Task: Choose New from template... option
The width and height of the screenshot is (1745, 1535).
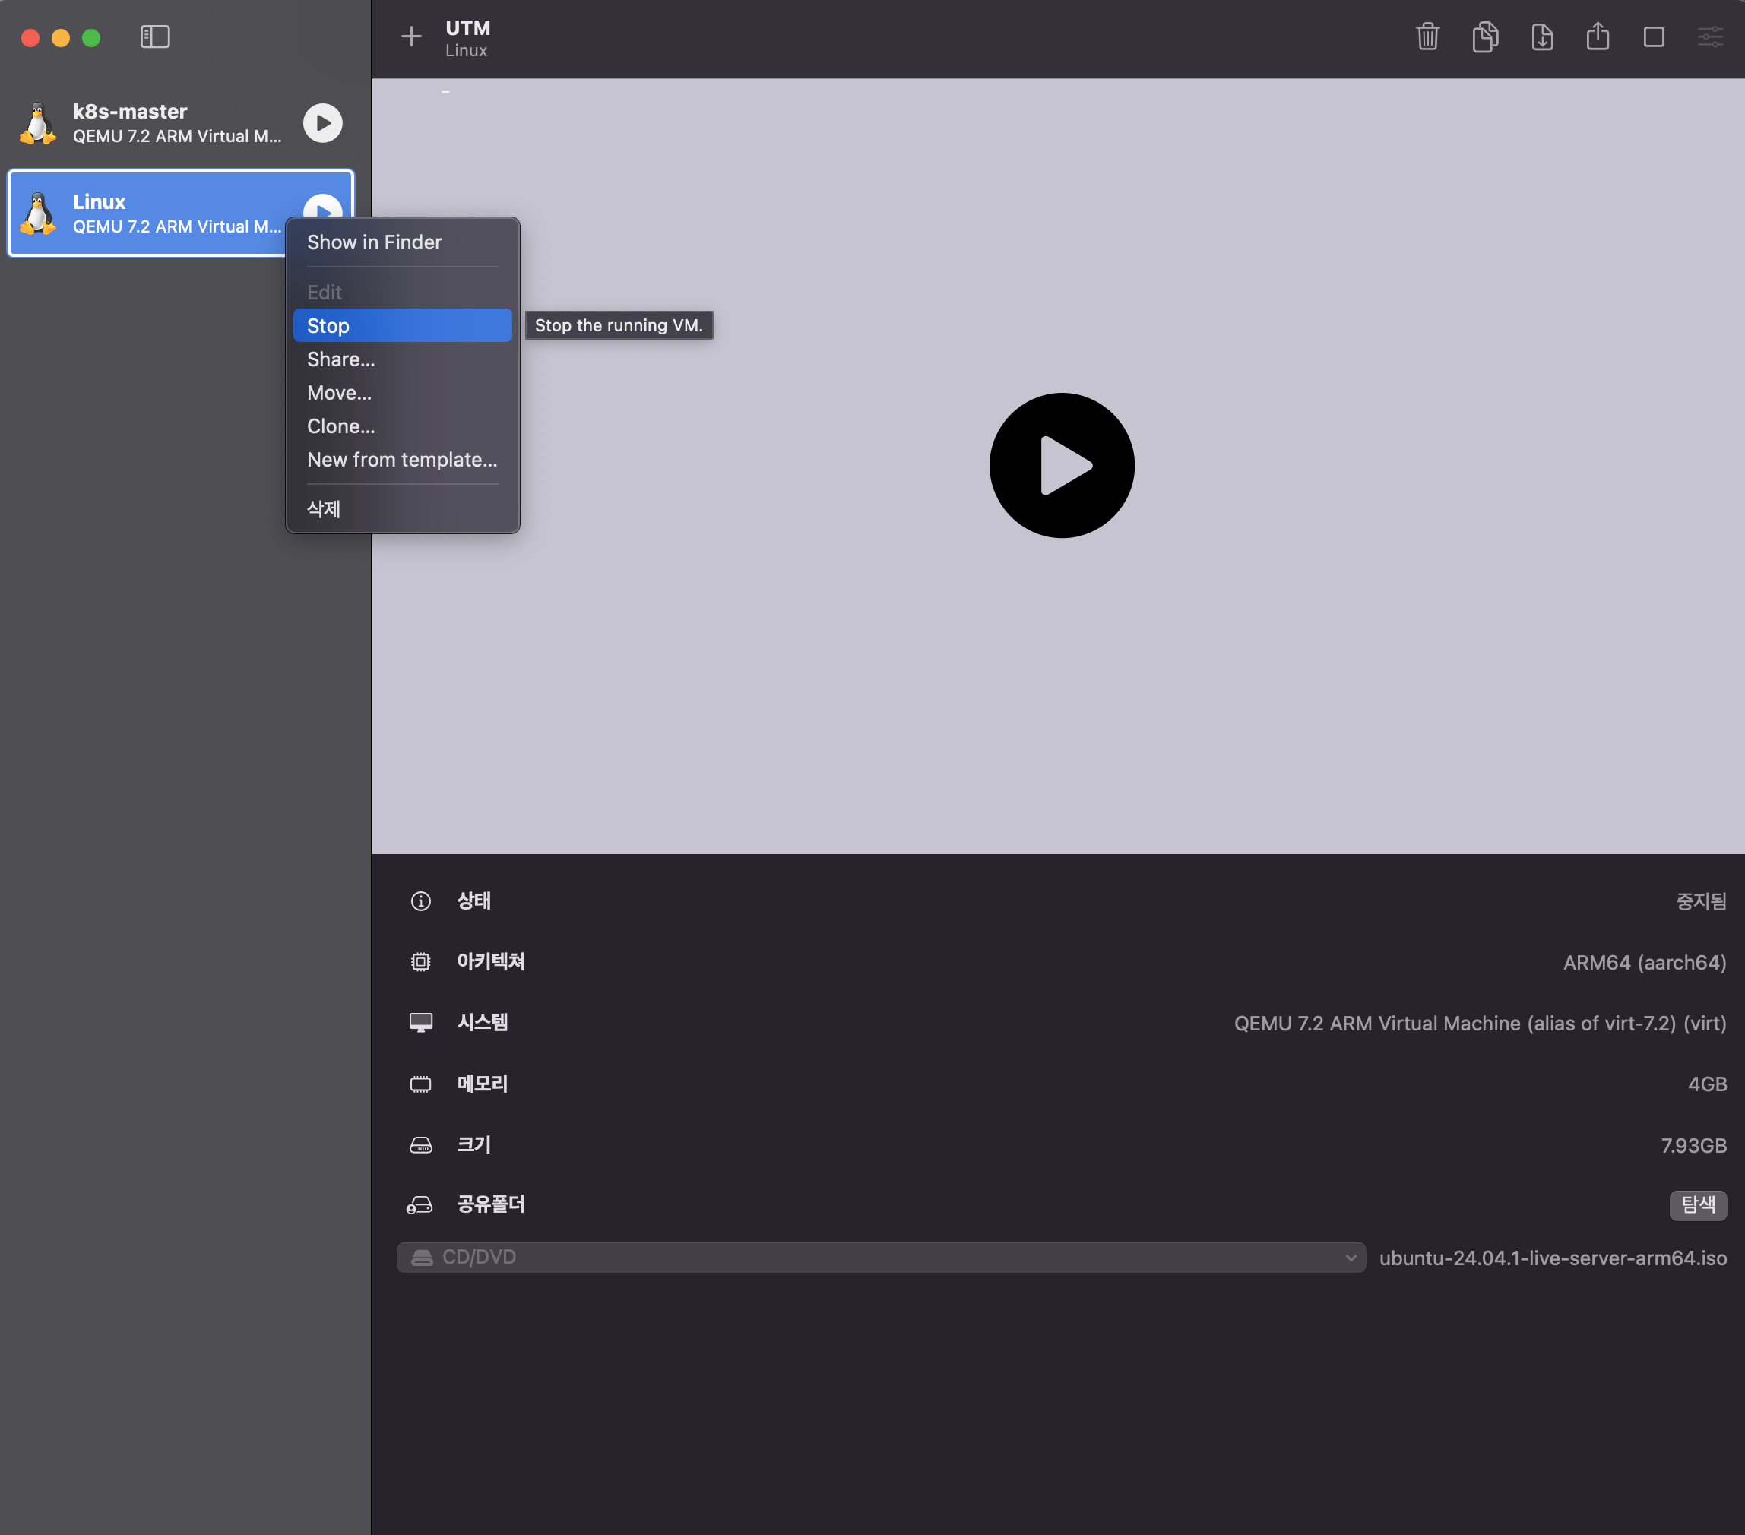Action: click(402, 459)
